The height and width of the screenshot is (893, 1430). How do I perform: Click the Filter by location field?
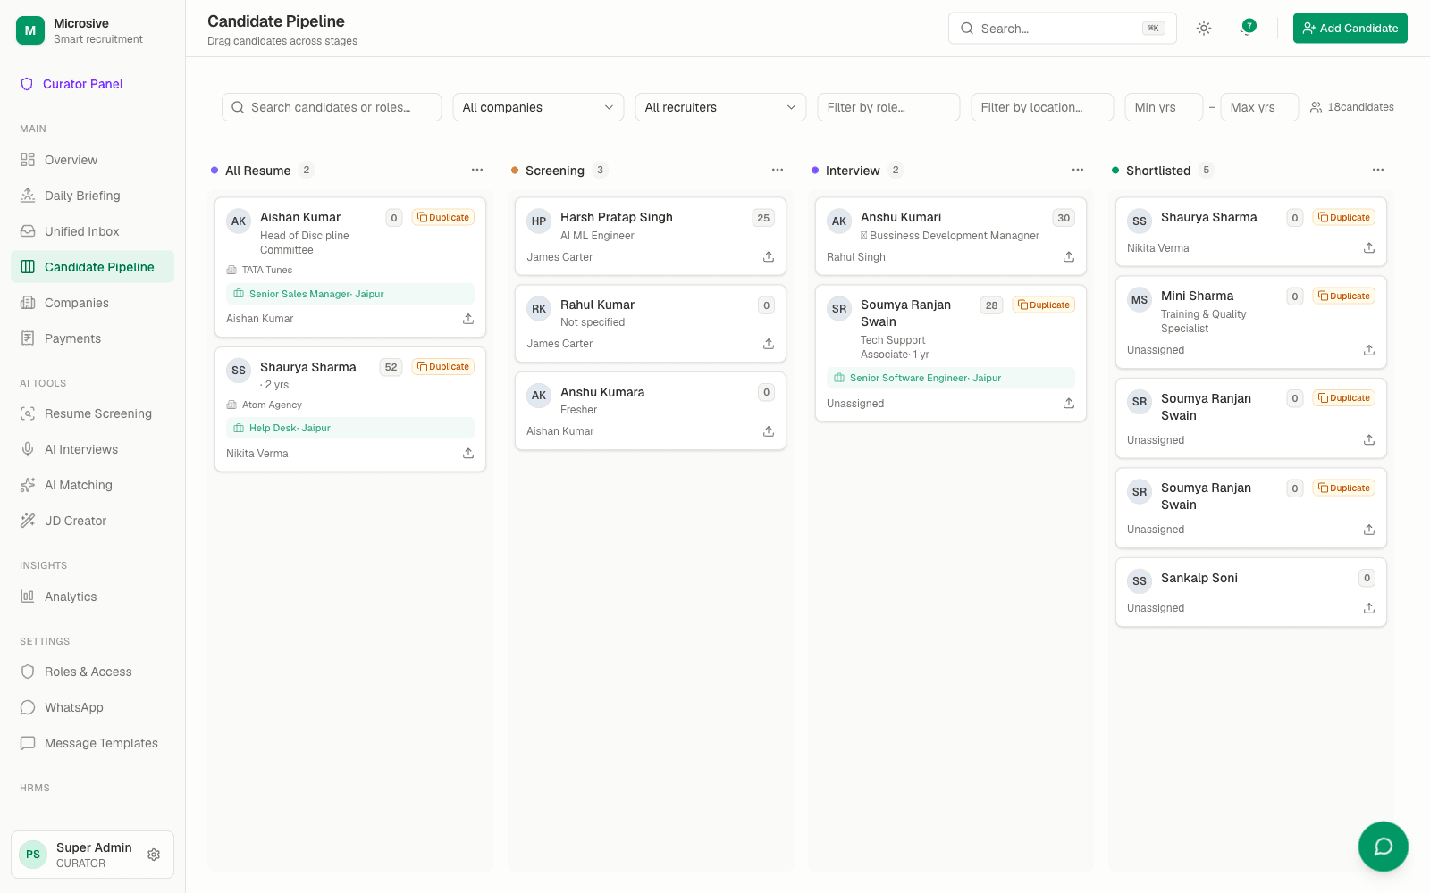click(1042, 107)
